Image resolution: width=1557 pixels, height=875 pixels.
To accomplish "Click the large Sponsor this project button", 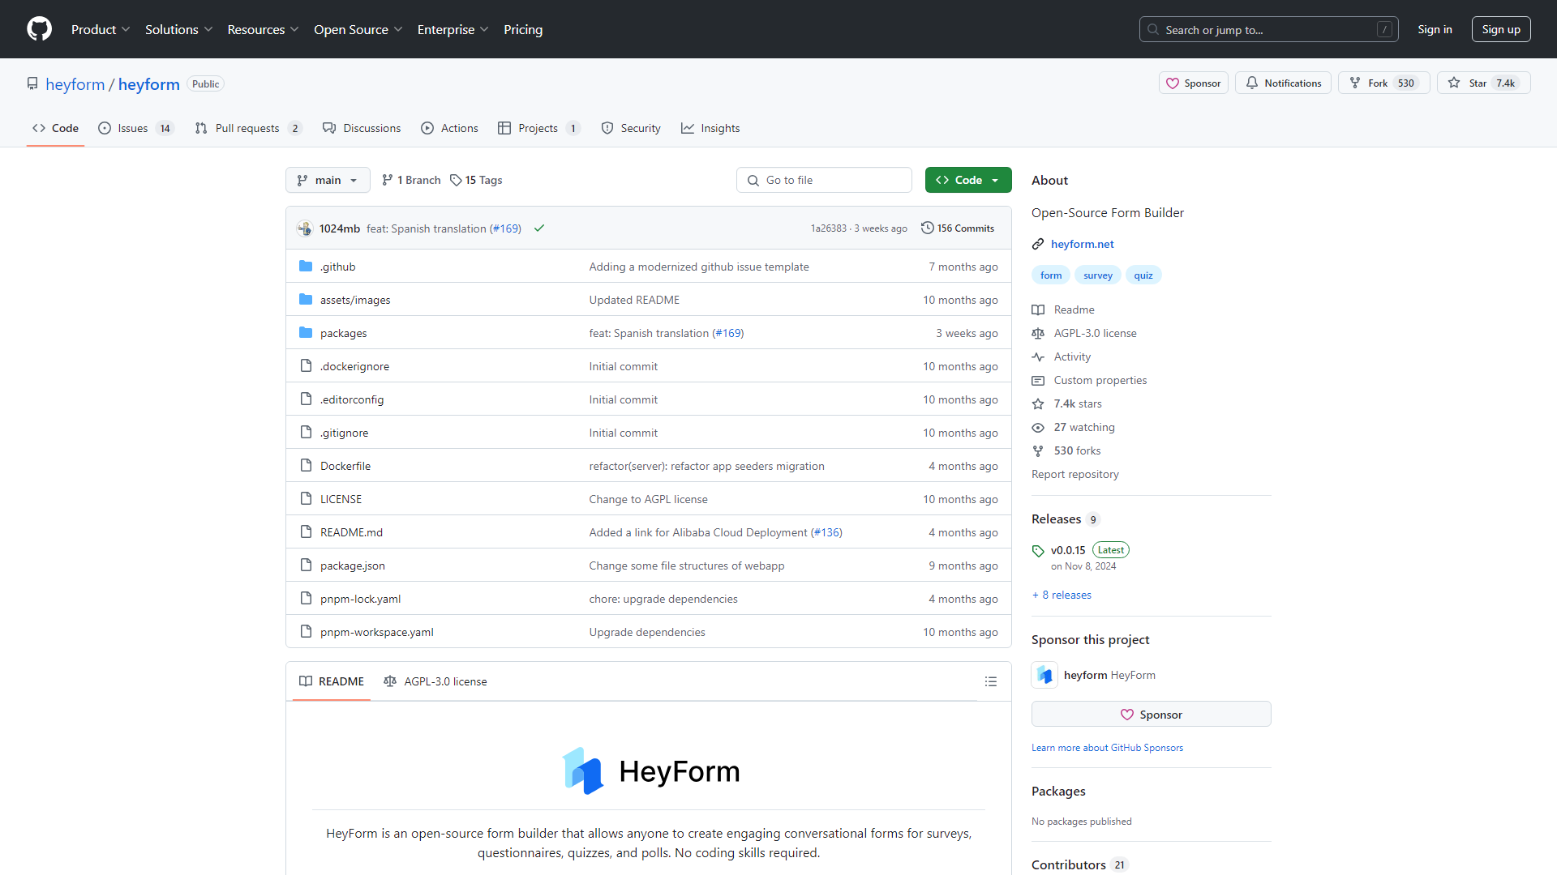I will 1152,714.
